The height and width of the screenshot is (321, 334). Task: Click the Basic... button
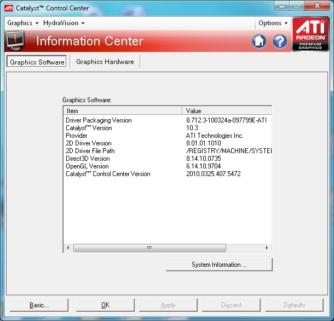pyautogui.click(x=39, y=305)
